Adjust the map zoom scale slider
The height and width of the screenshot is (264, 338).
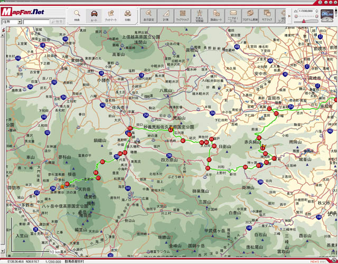[306, 17]
